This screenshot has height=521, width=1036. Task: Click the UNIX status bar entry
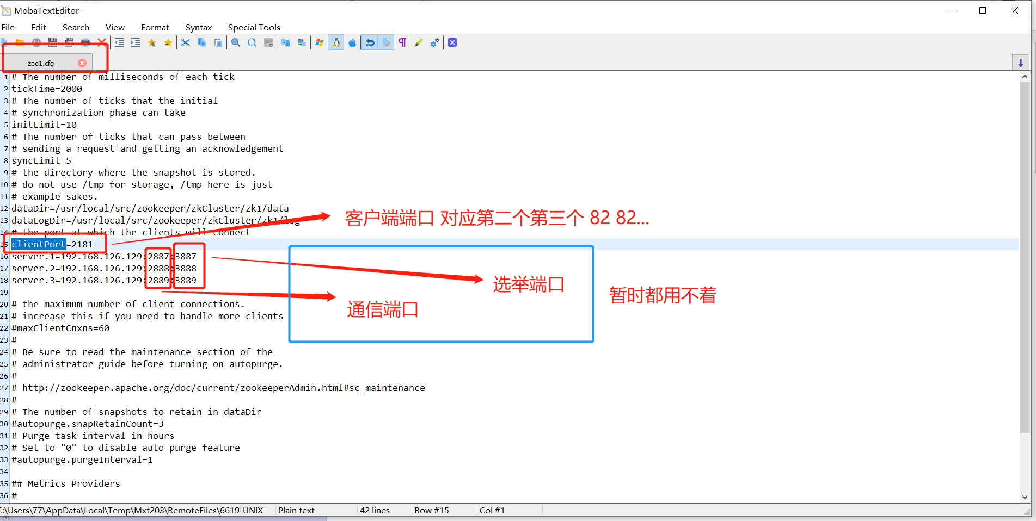tap(253, 510)
